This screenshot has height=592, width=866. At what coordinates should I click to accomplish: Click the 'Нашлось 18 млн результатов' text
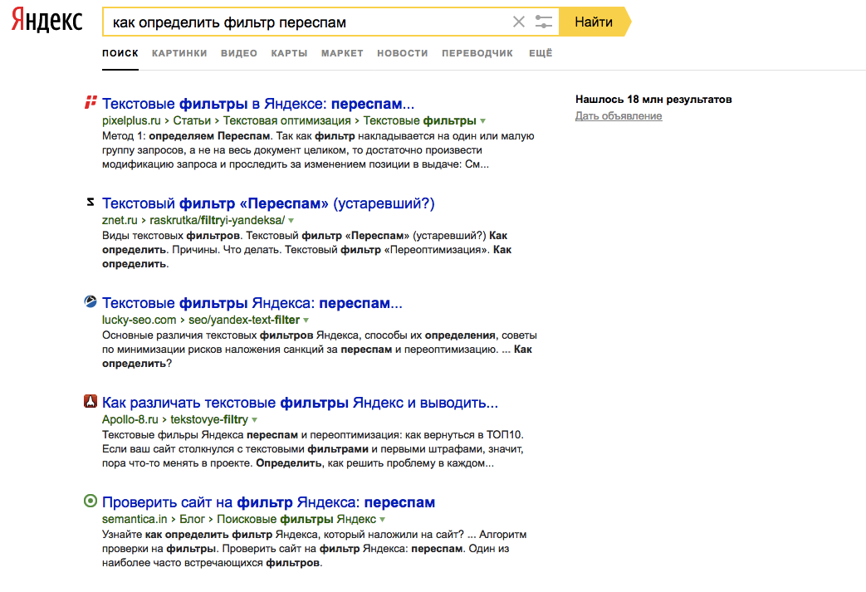pyautogui.click(x=653, y=100)
